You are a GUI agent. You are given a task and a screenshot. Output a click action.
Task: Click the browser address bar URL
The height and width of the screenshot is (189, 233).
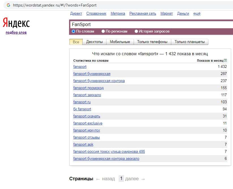click(x=57, y=5)
